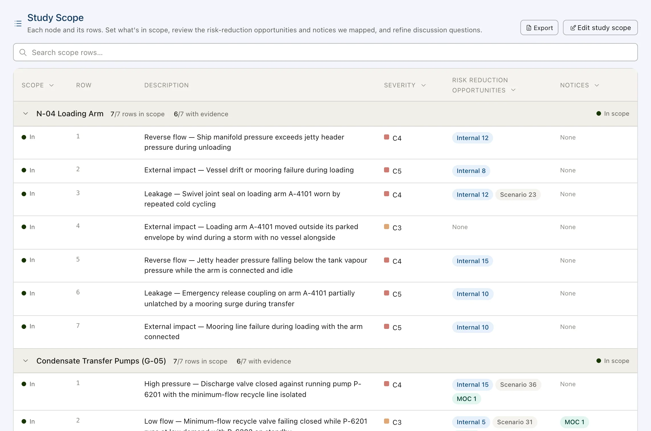Open the Scenario 36 tag
Image resolution: width=651 pixels, height=431 pixels.
point(518,385)
